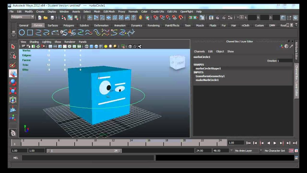Click the lock selection padlock icon

(x=140, y=18)
